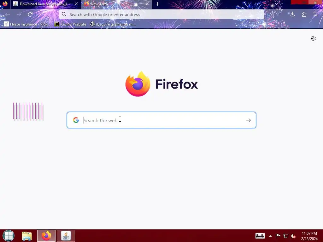323x242 pixels.
Task: Open the Windows Start menu
Action: point(9,236)
